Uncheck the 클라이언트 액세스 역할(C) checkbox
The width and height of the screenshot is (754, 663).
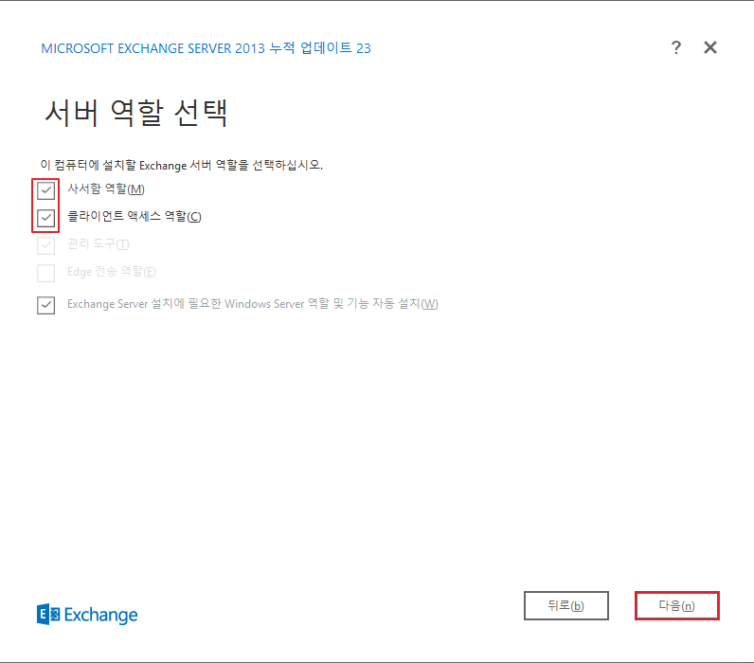click(x=46, y=218)
